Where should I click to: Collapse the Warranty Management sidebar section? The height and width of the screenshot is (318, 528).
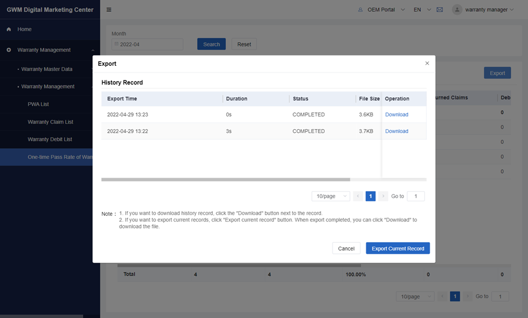[x=93, y=50]
